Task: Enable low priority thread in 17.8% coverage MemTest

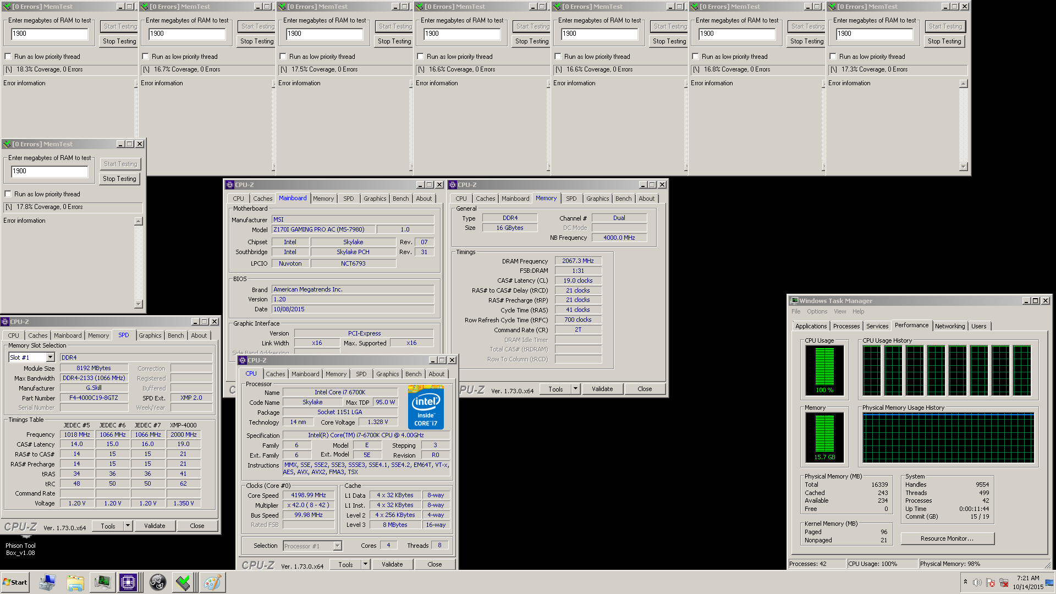Action: [x=8, y=194]
